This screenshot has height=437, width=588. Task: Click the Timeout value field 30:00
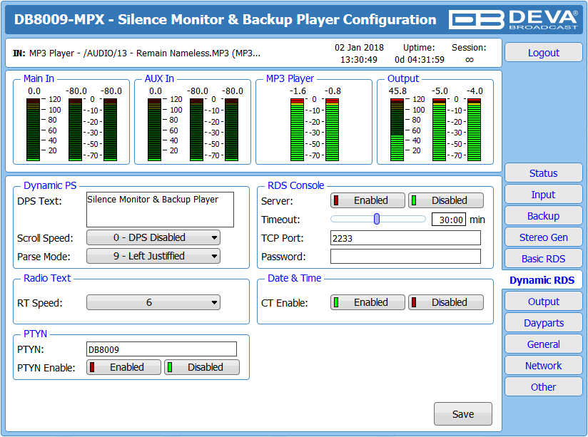coord(449,220)
